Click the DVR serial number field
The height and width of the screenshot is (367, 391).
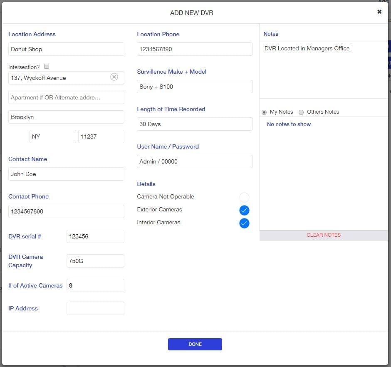95,236
